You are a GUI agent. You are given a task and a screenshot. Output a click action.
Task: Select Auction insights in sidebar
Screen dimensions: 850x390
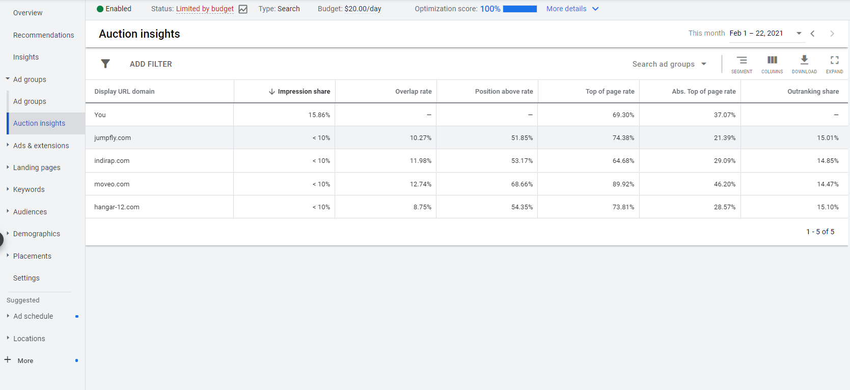coord(39,123)
